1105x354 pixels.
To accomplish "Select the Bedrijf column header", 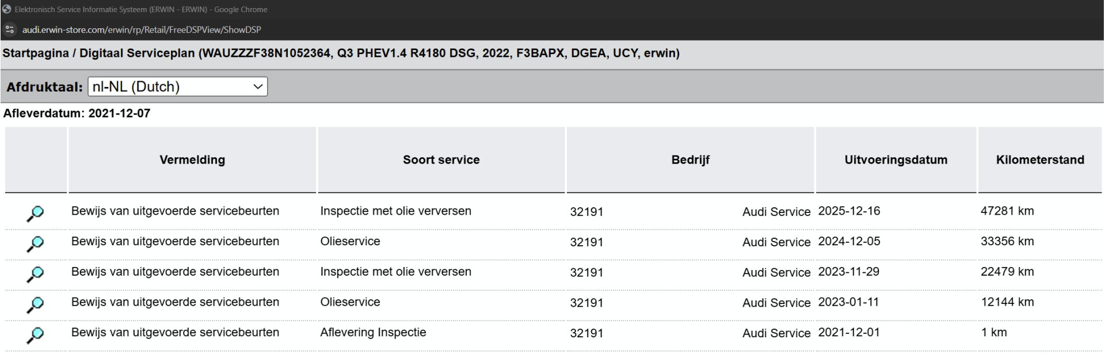I will [690, 160].
